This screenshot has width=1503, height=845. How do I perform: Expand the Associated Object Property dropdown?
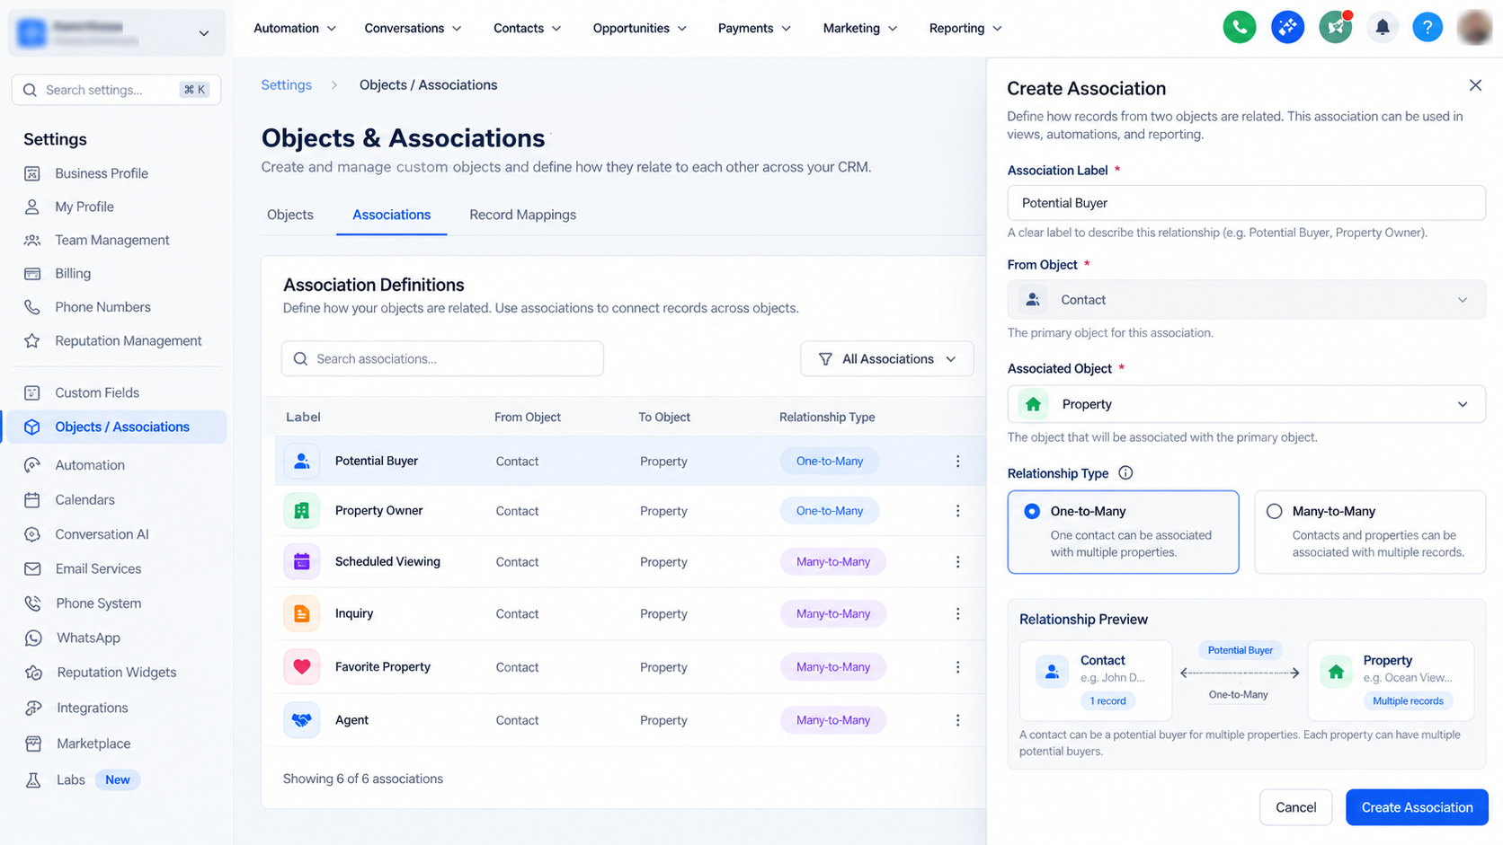tap(1246, 404)
